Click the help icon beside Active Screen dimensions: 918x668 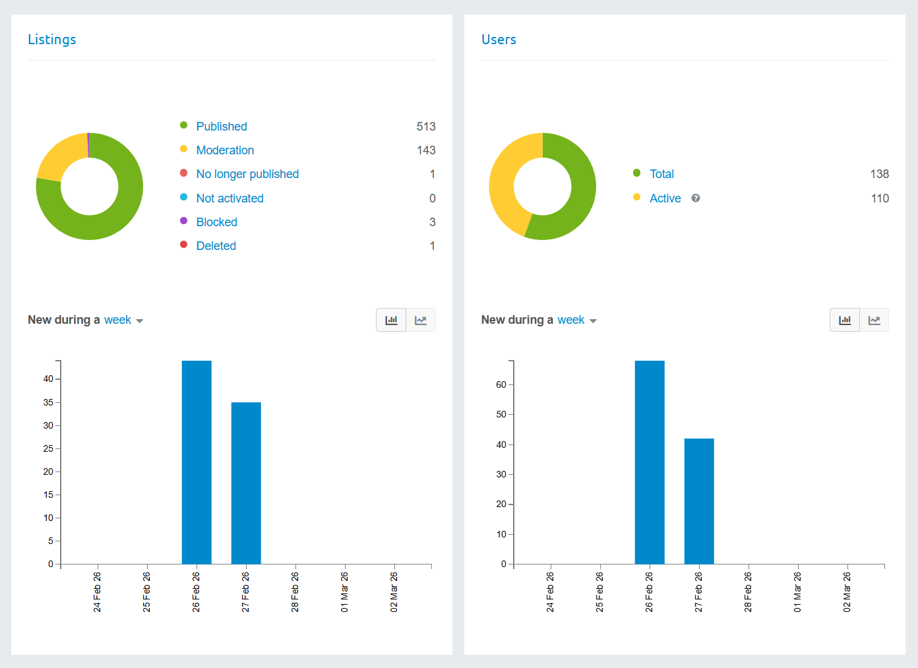696,198
